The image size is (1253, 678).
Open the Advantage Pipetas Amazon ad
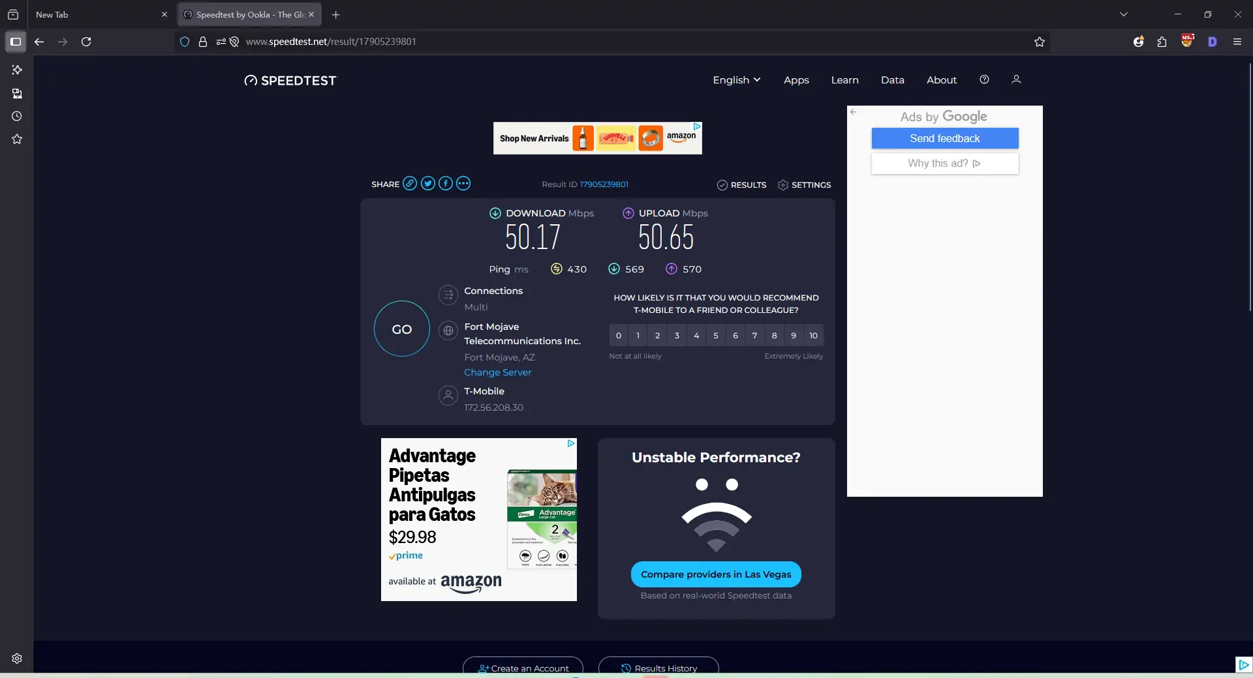pyautogui.click(x=479, y=520)
